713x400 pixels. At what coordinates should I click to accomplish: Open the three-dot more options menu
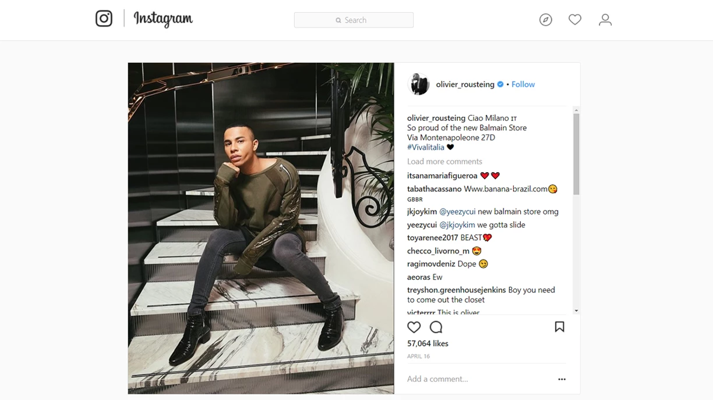tap(562, 379)
